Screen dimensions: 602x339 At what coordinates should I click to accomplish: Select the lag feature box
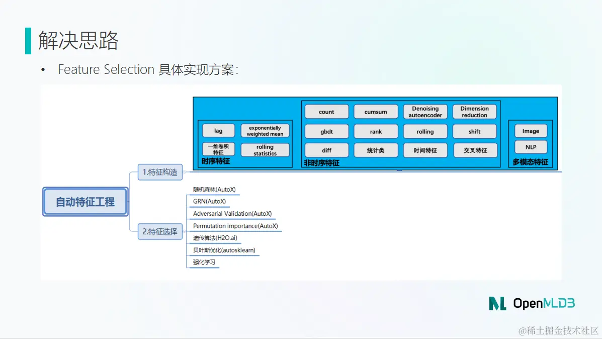218,130
